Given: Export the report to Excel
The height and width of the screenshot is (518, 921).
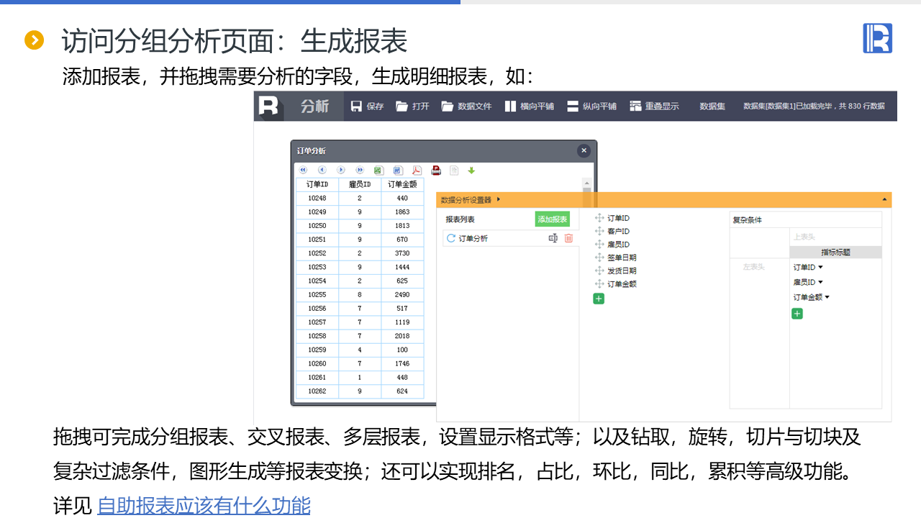Looking at the screenshot, I should pyautogui.click(x=378, y=171).
